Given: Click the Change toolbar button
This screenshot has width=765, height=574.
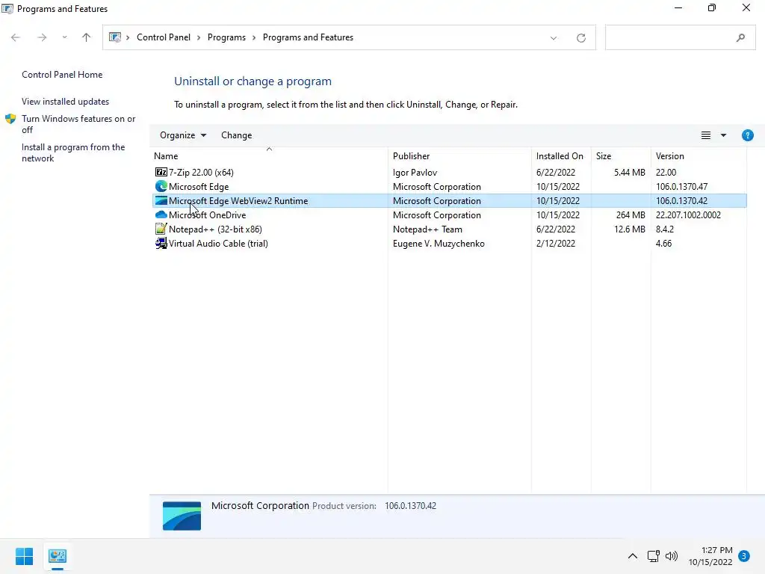Looking at the screenshot, I should click(237, 135).
